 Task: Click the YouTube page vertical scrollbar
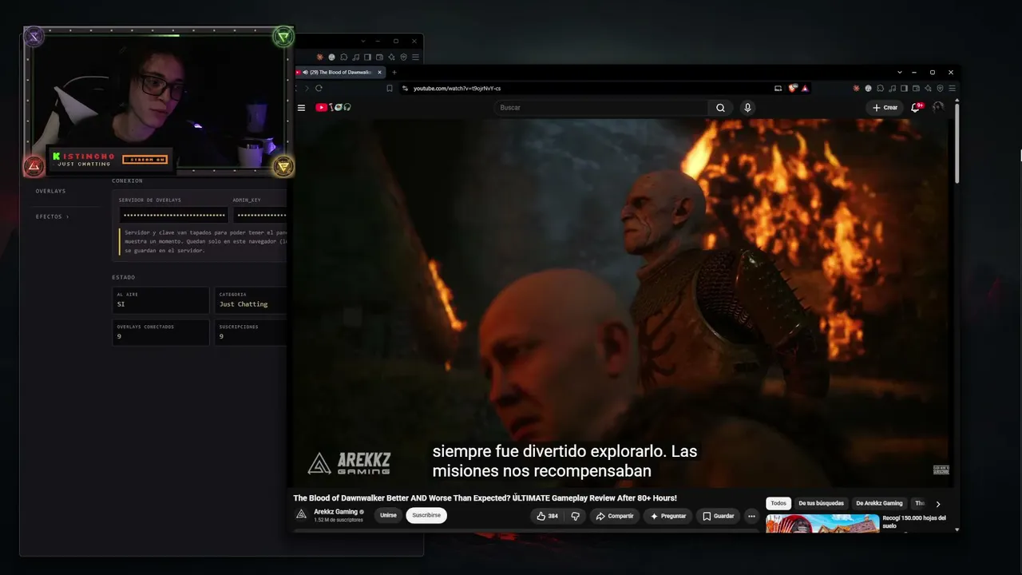point(957,144)
